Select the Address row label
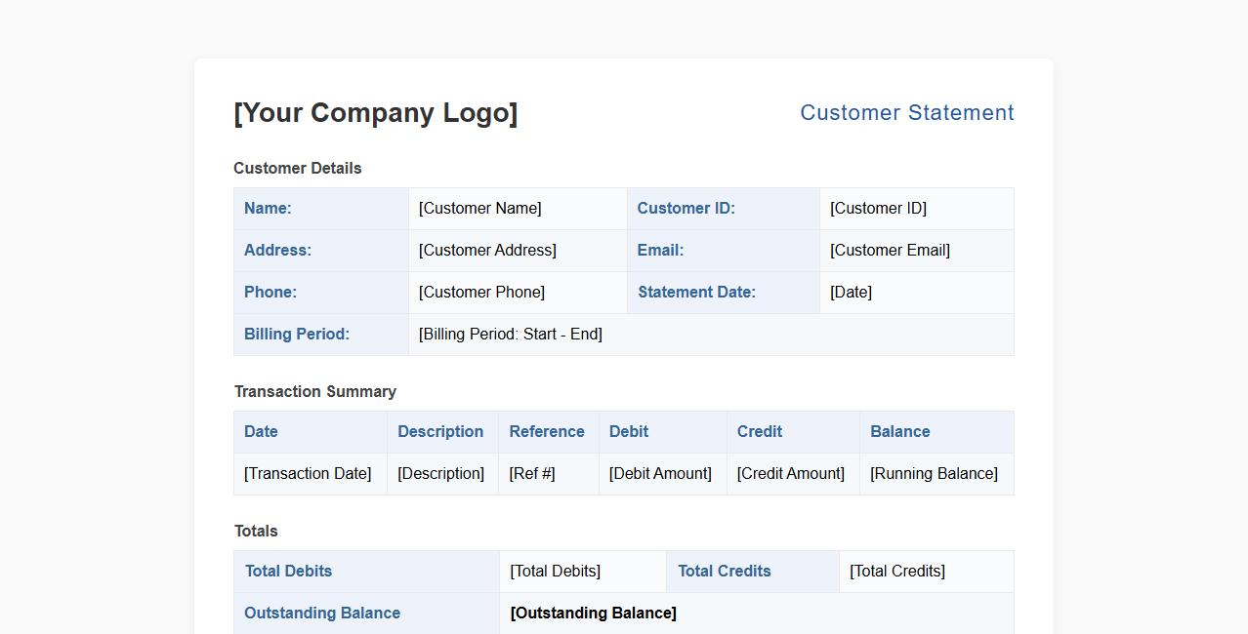1248x634 pixels. click(277, 250)
